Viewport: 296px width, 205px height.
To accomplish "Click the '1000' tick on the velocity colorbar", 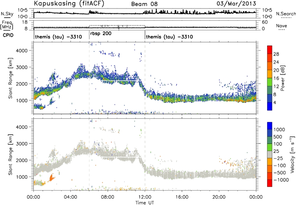I will (x=279, y=130).
